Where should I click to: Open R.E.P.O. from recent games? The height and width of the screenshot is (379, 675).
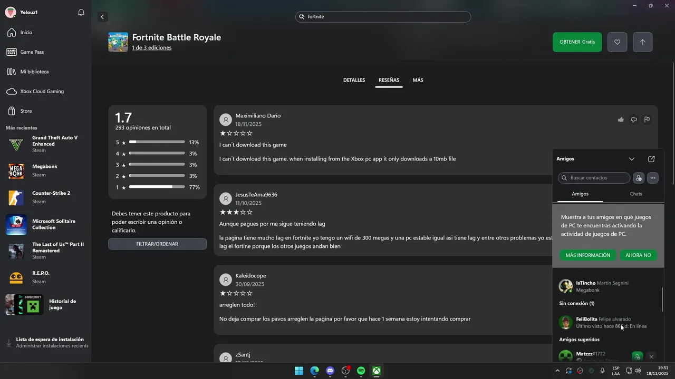[45, 277]
